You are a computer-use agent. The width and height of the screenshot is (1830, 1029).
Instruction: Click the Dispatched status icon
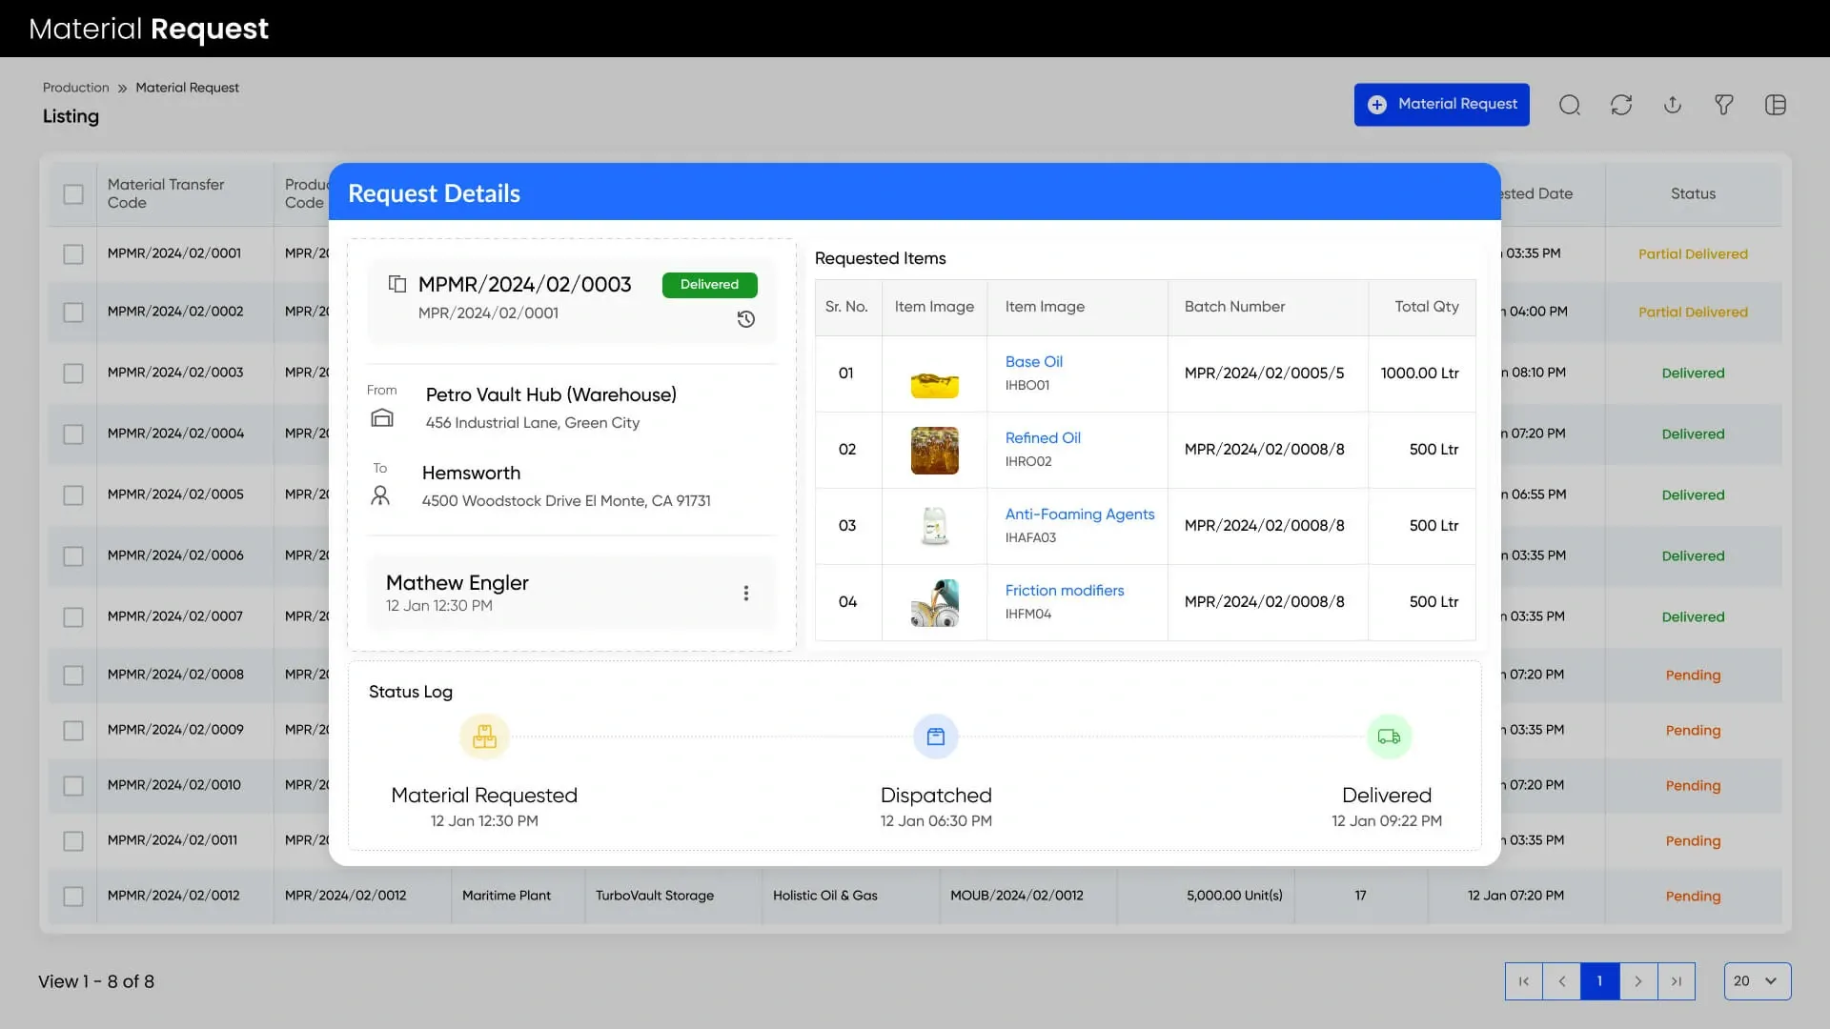[935, 736]
